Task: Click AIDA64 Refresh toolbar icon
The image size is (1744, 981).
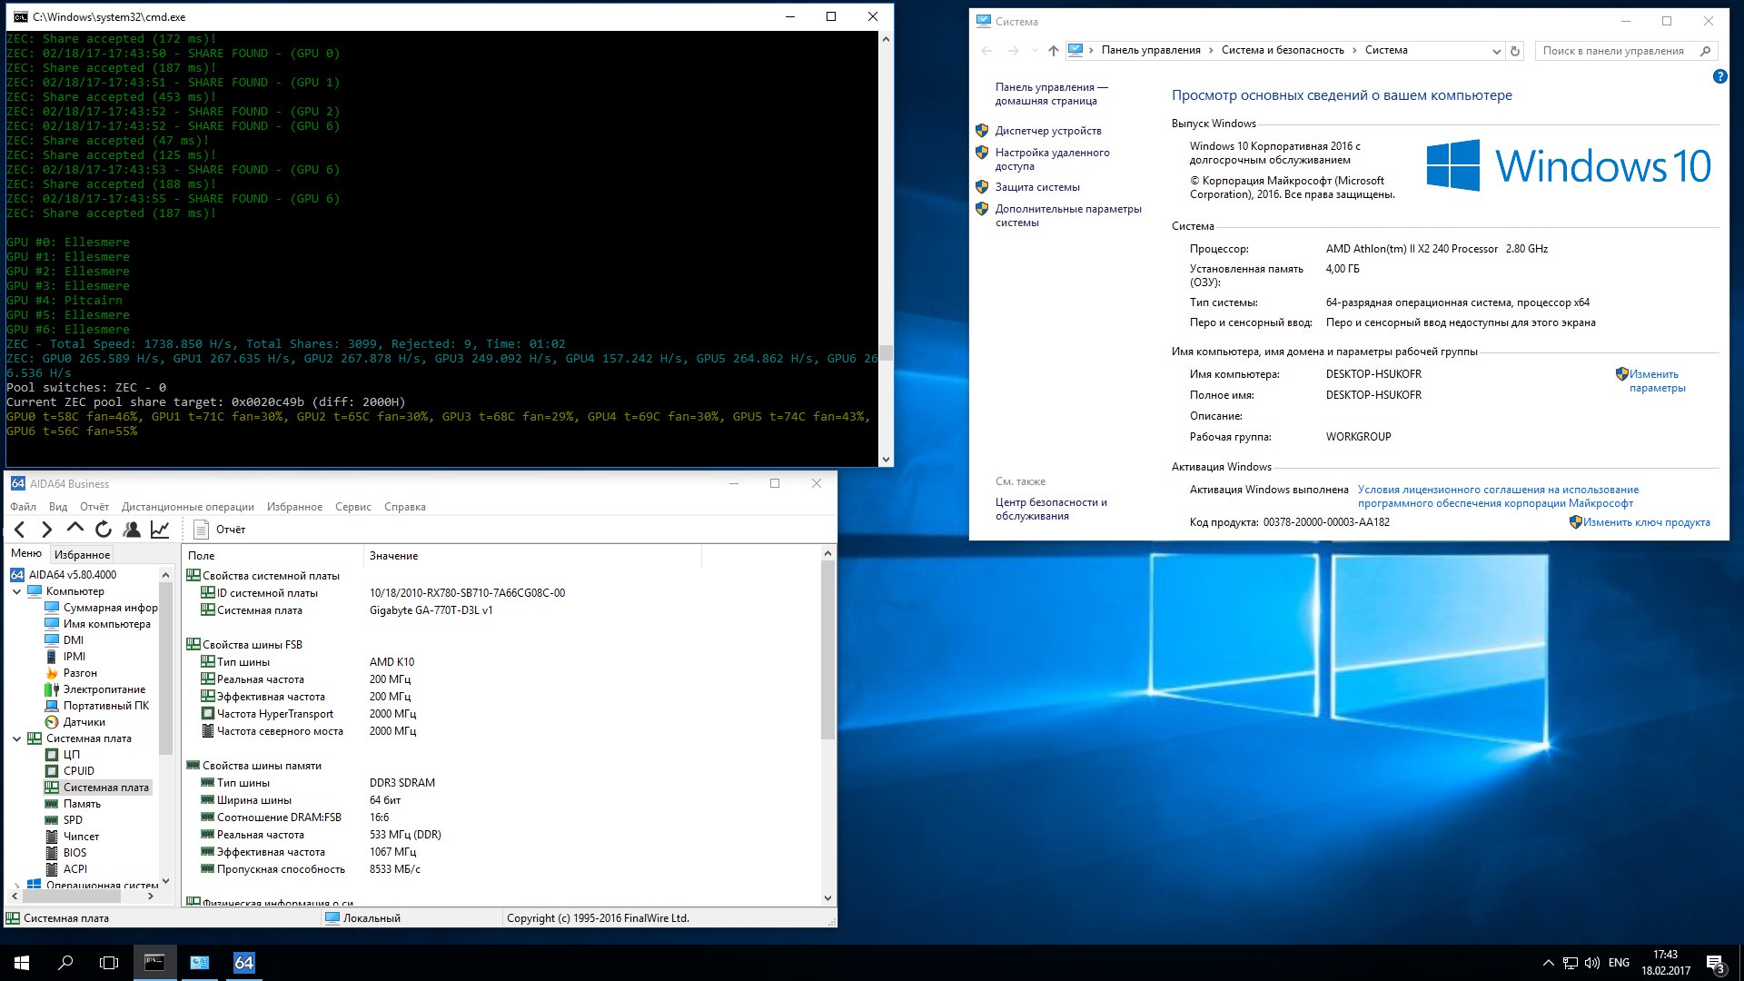Action: pos(104,530)
